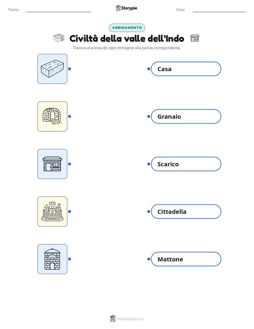Viewport: 254px width, 329px height.
Task: Click the small brick house picture
Action: click(x=52, y=164)
